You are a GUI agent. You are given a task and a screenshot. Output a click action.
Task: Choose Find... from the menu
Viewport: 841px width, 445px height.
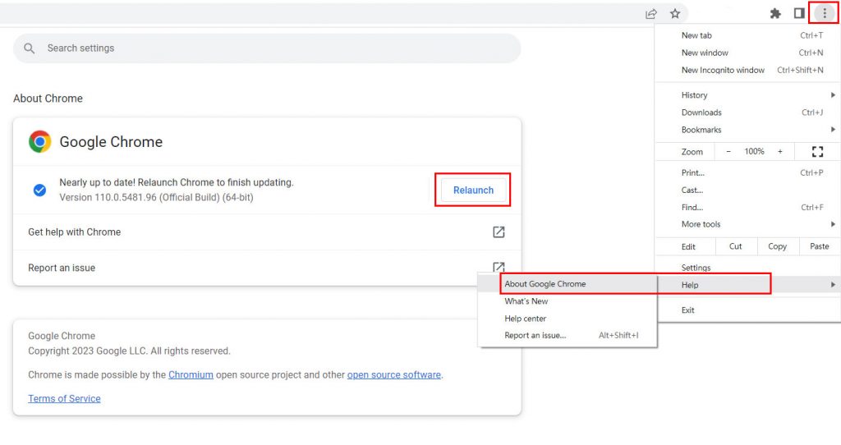click(747, 207)
